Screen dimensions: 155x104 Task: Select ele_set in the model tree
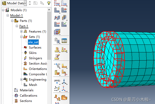click(33, 42)
